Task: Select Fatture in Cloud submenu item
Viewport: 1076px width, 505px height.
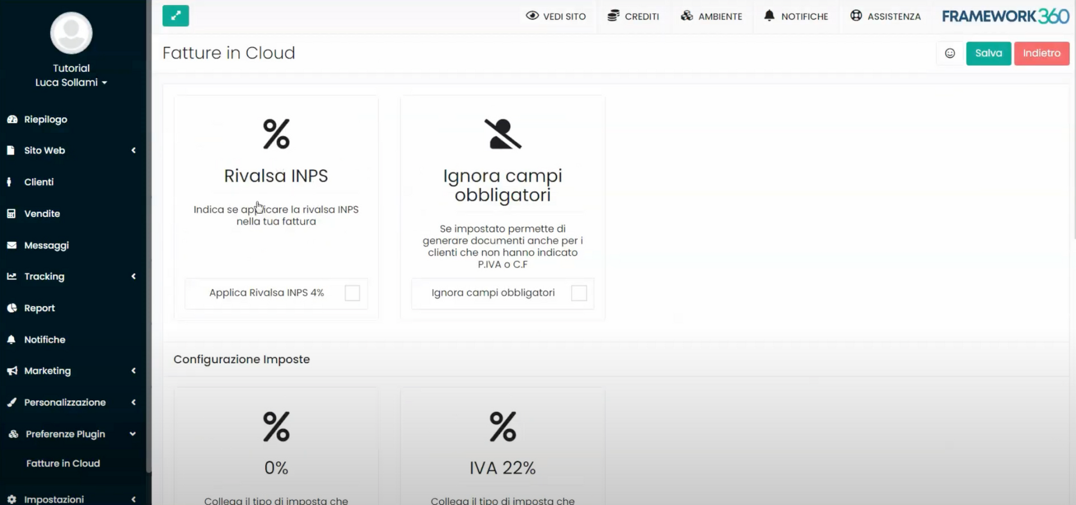Action: tap(63, 463)
